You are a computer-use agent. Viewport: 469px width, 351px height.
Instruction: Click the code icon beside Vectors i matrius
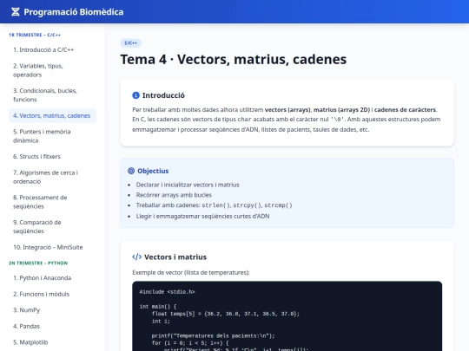(x=136, y=257)
